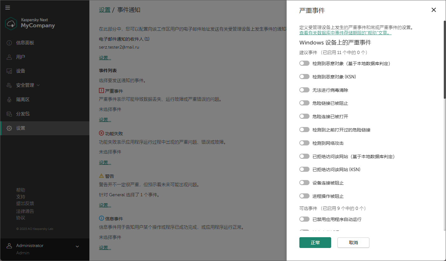This screenshot has height=261, width=446.
Task: Click the hamburger menu icon
Action: click(x=8, y=8)
